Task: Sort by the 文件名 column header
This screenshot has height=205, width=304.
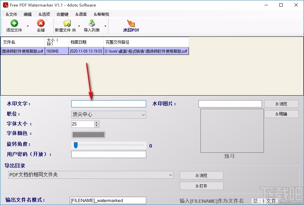Action: tap(23, 42)
